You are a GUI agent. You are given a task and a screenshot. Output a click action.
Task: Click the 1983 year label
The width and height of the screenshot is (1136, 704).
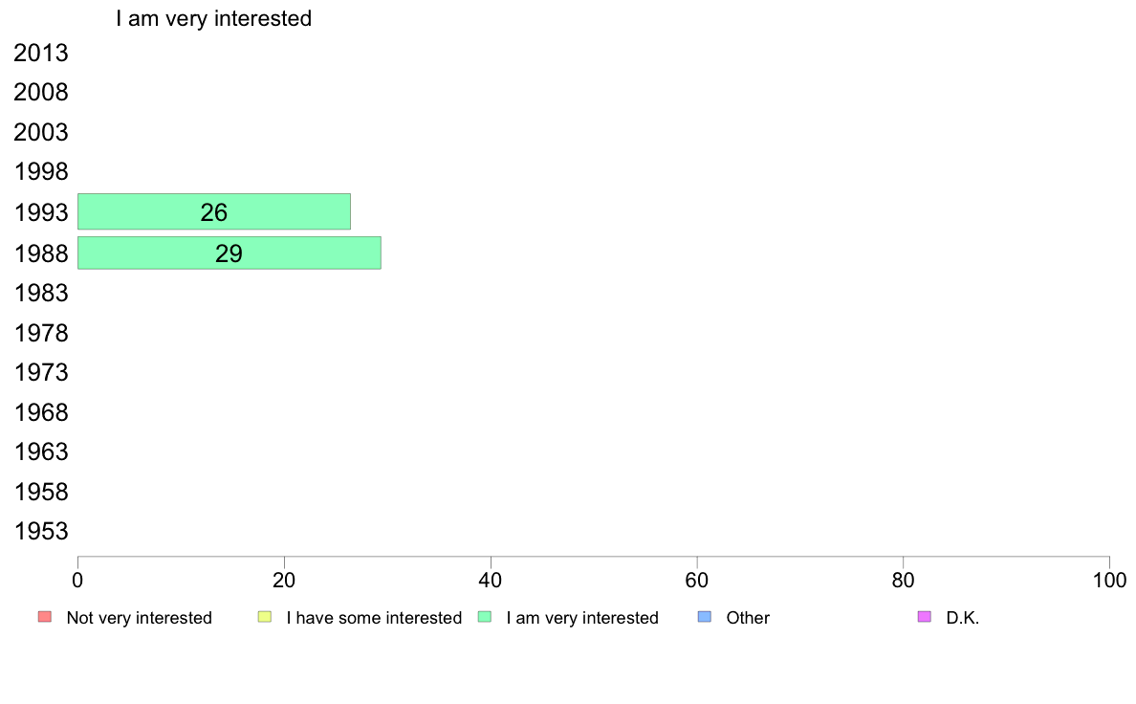point(40,293)
